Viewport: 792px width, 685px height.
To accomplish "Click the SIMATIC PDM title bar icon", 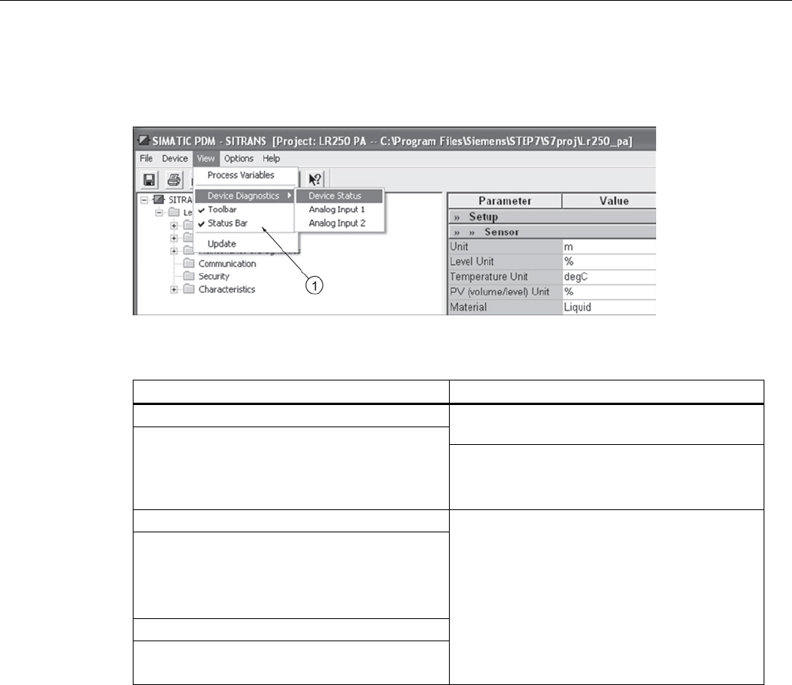I will (144, 141).
